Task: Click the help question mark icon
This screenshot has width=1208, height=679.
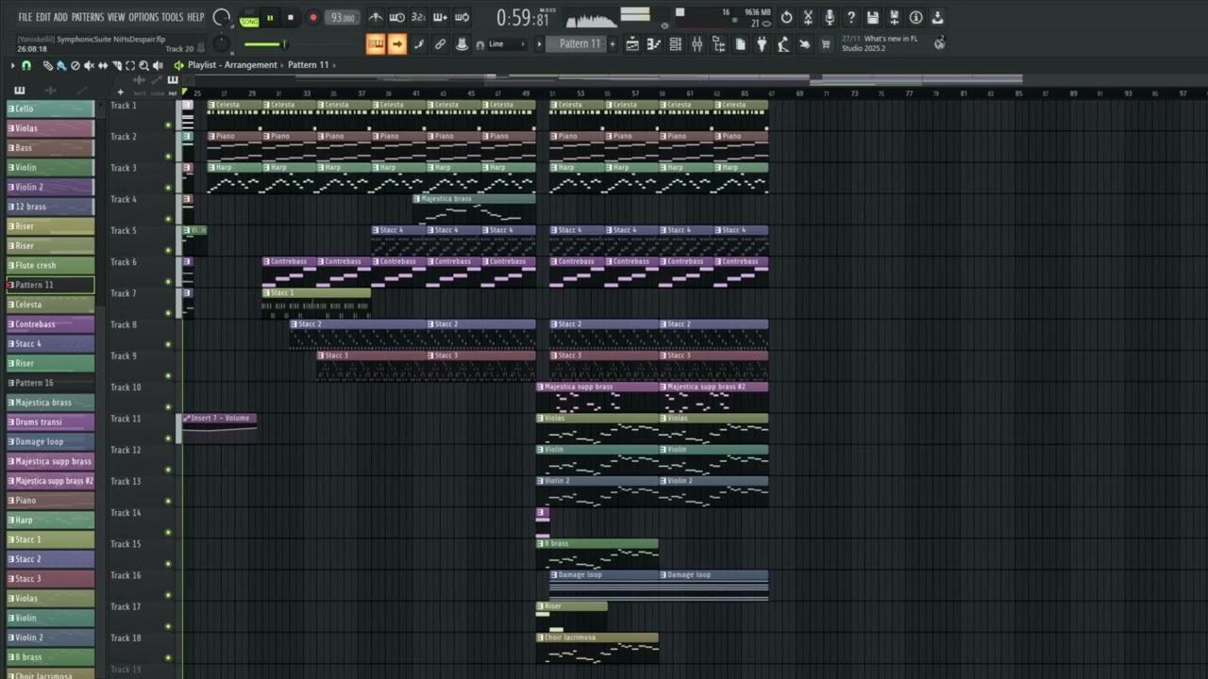Action: pyautogui.click(x=850, y=17)
